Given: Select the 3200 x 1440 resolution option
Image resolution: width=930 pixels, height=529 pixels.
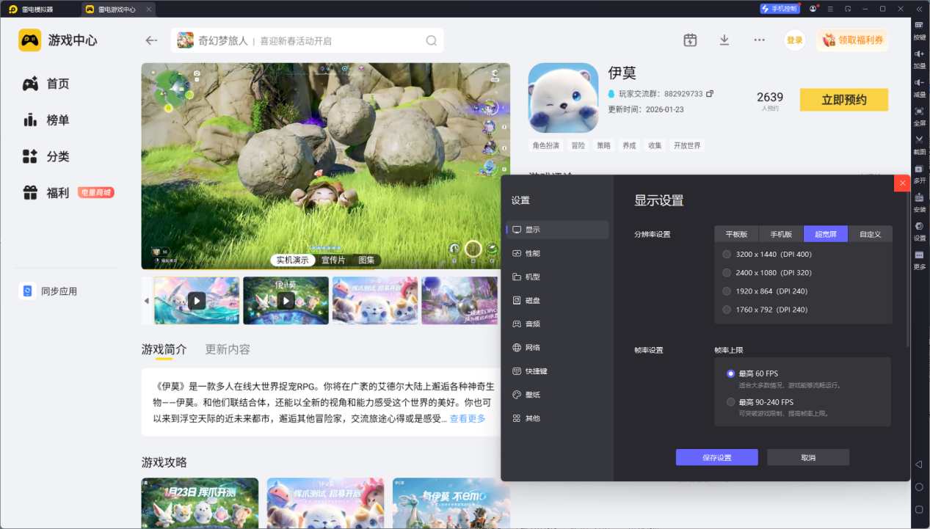Looking at the screenshot, I should (727, 255).
